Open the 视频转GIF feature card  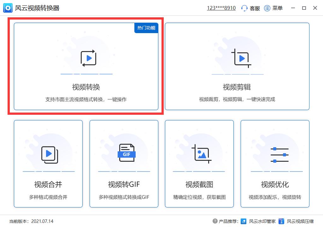click(124, 164)
